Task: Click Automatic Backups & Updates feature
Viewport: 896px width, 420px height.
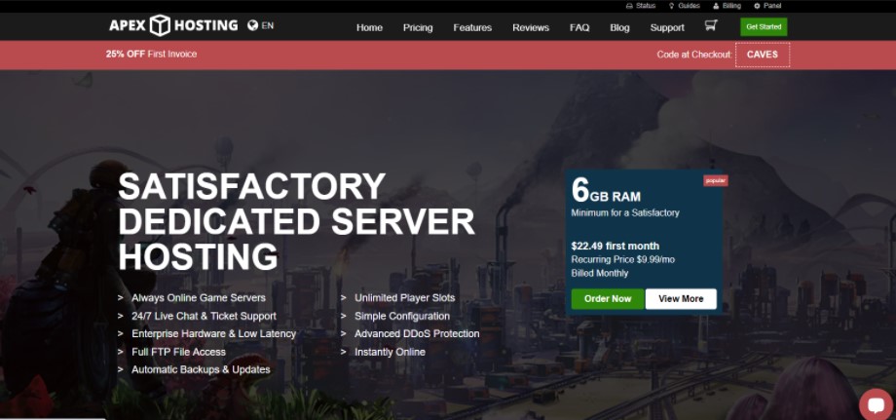Action: [201, 369]
